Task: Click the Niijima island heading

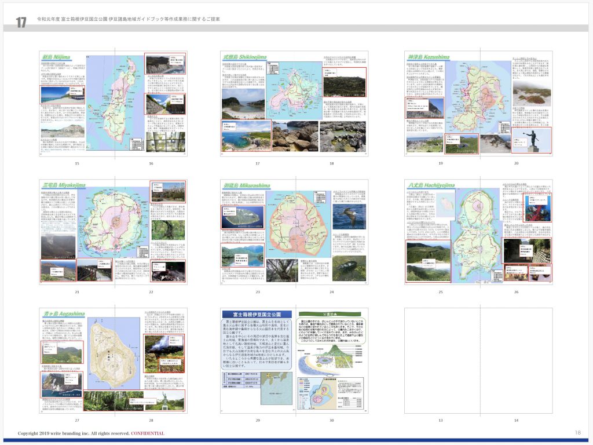Action: [56, 57]
